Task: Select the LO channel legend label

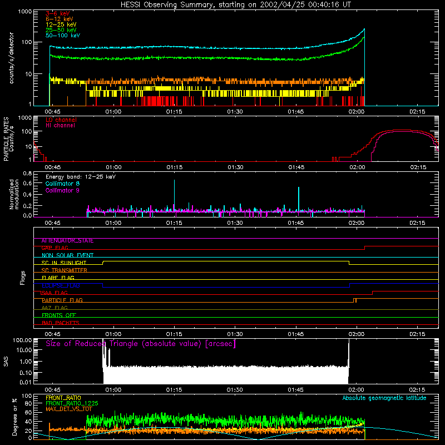Action: click(x=61, y=120)
